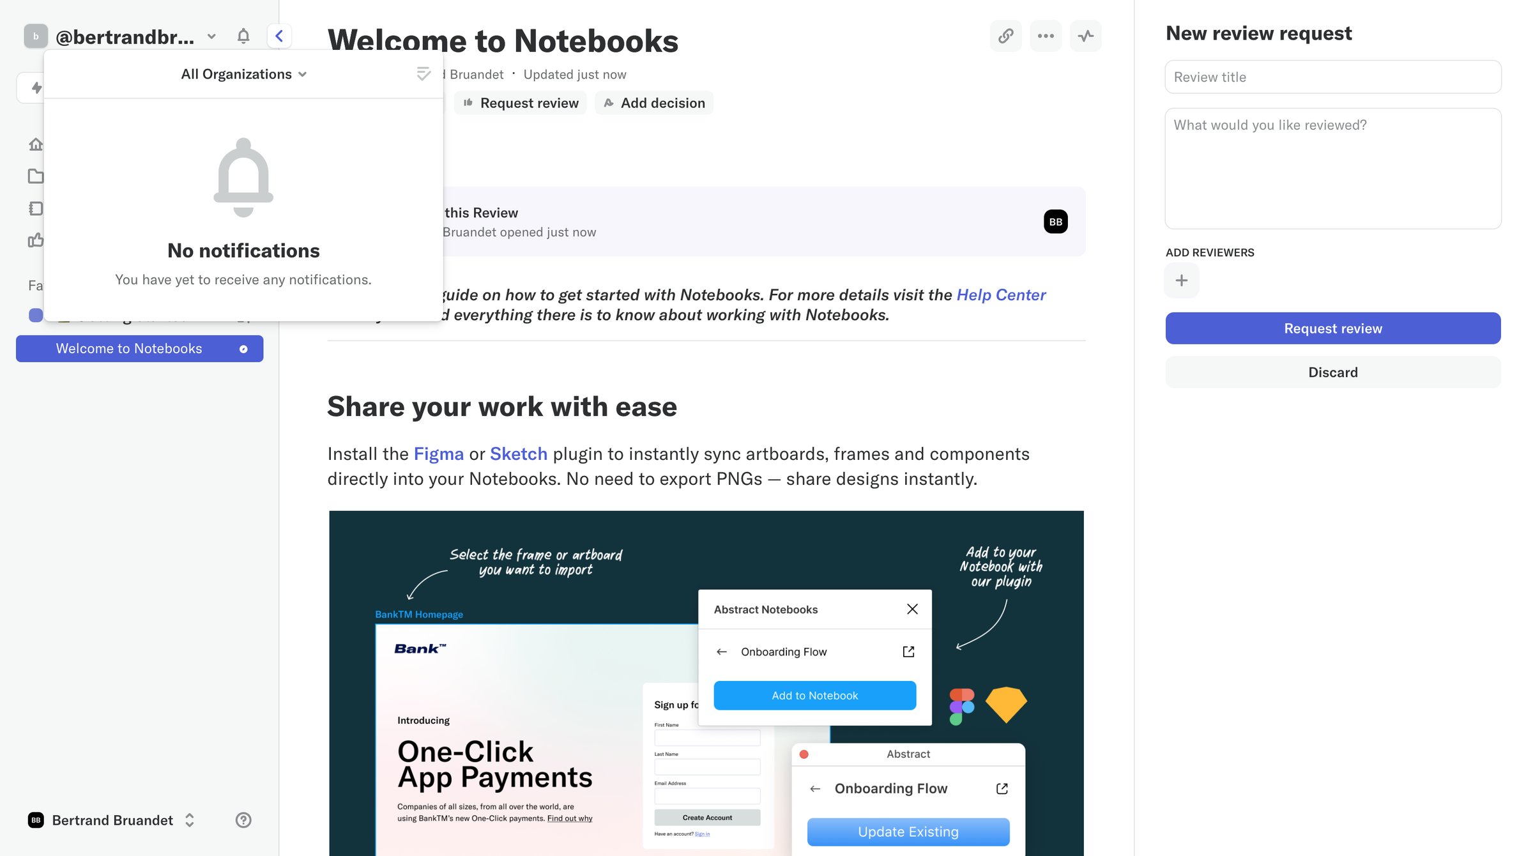The image size is (1533, 856).
Task: Click 'Welcome to Notebooks' page title
Action: (503, 40)
